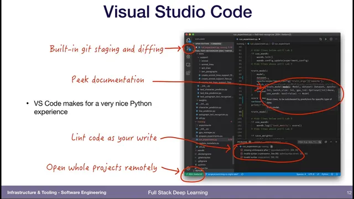Screen dimensions: 354x199
Task: Click the Spaces: 4 indentation status item
Action: pos(301,174)
